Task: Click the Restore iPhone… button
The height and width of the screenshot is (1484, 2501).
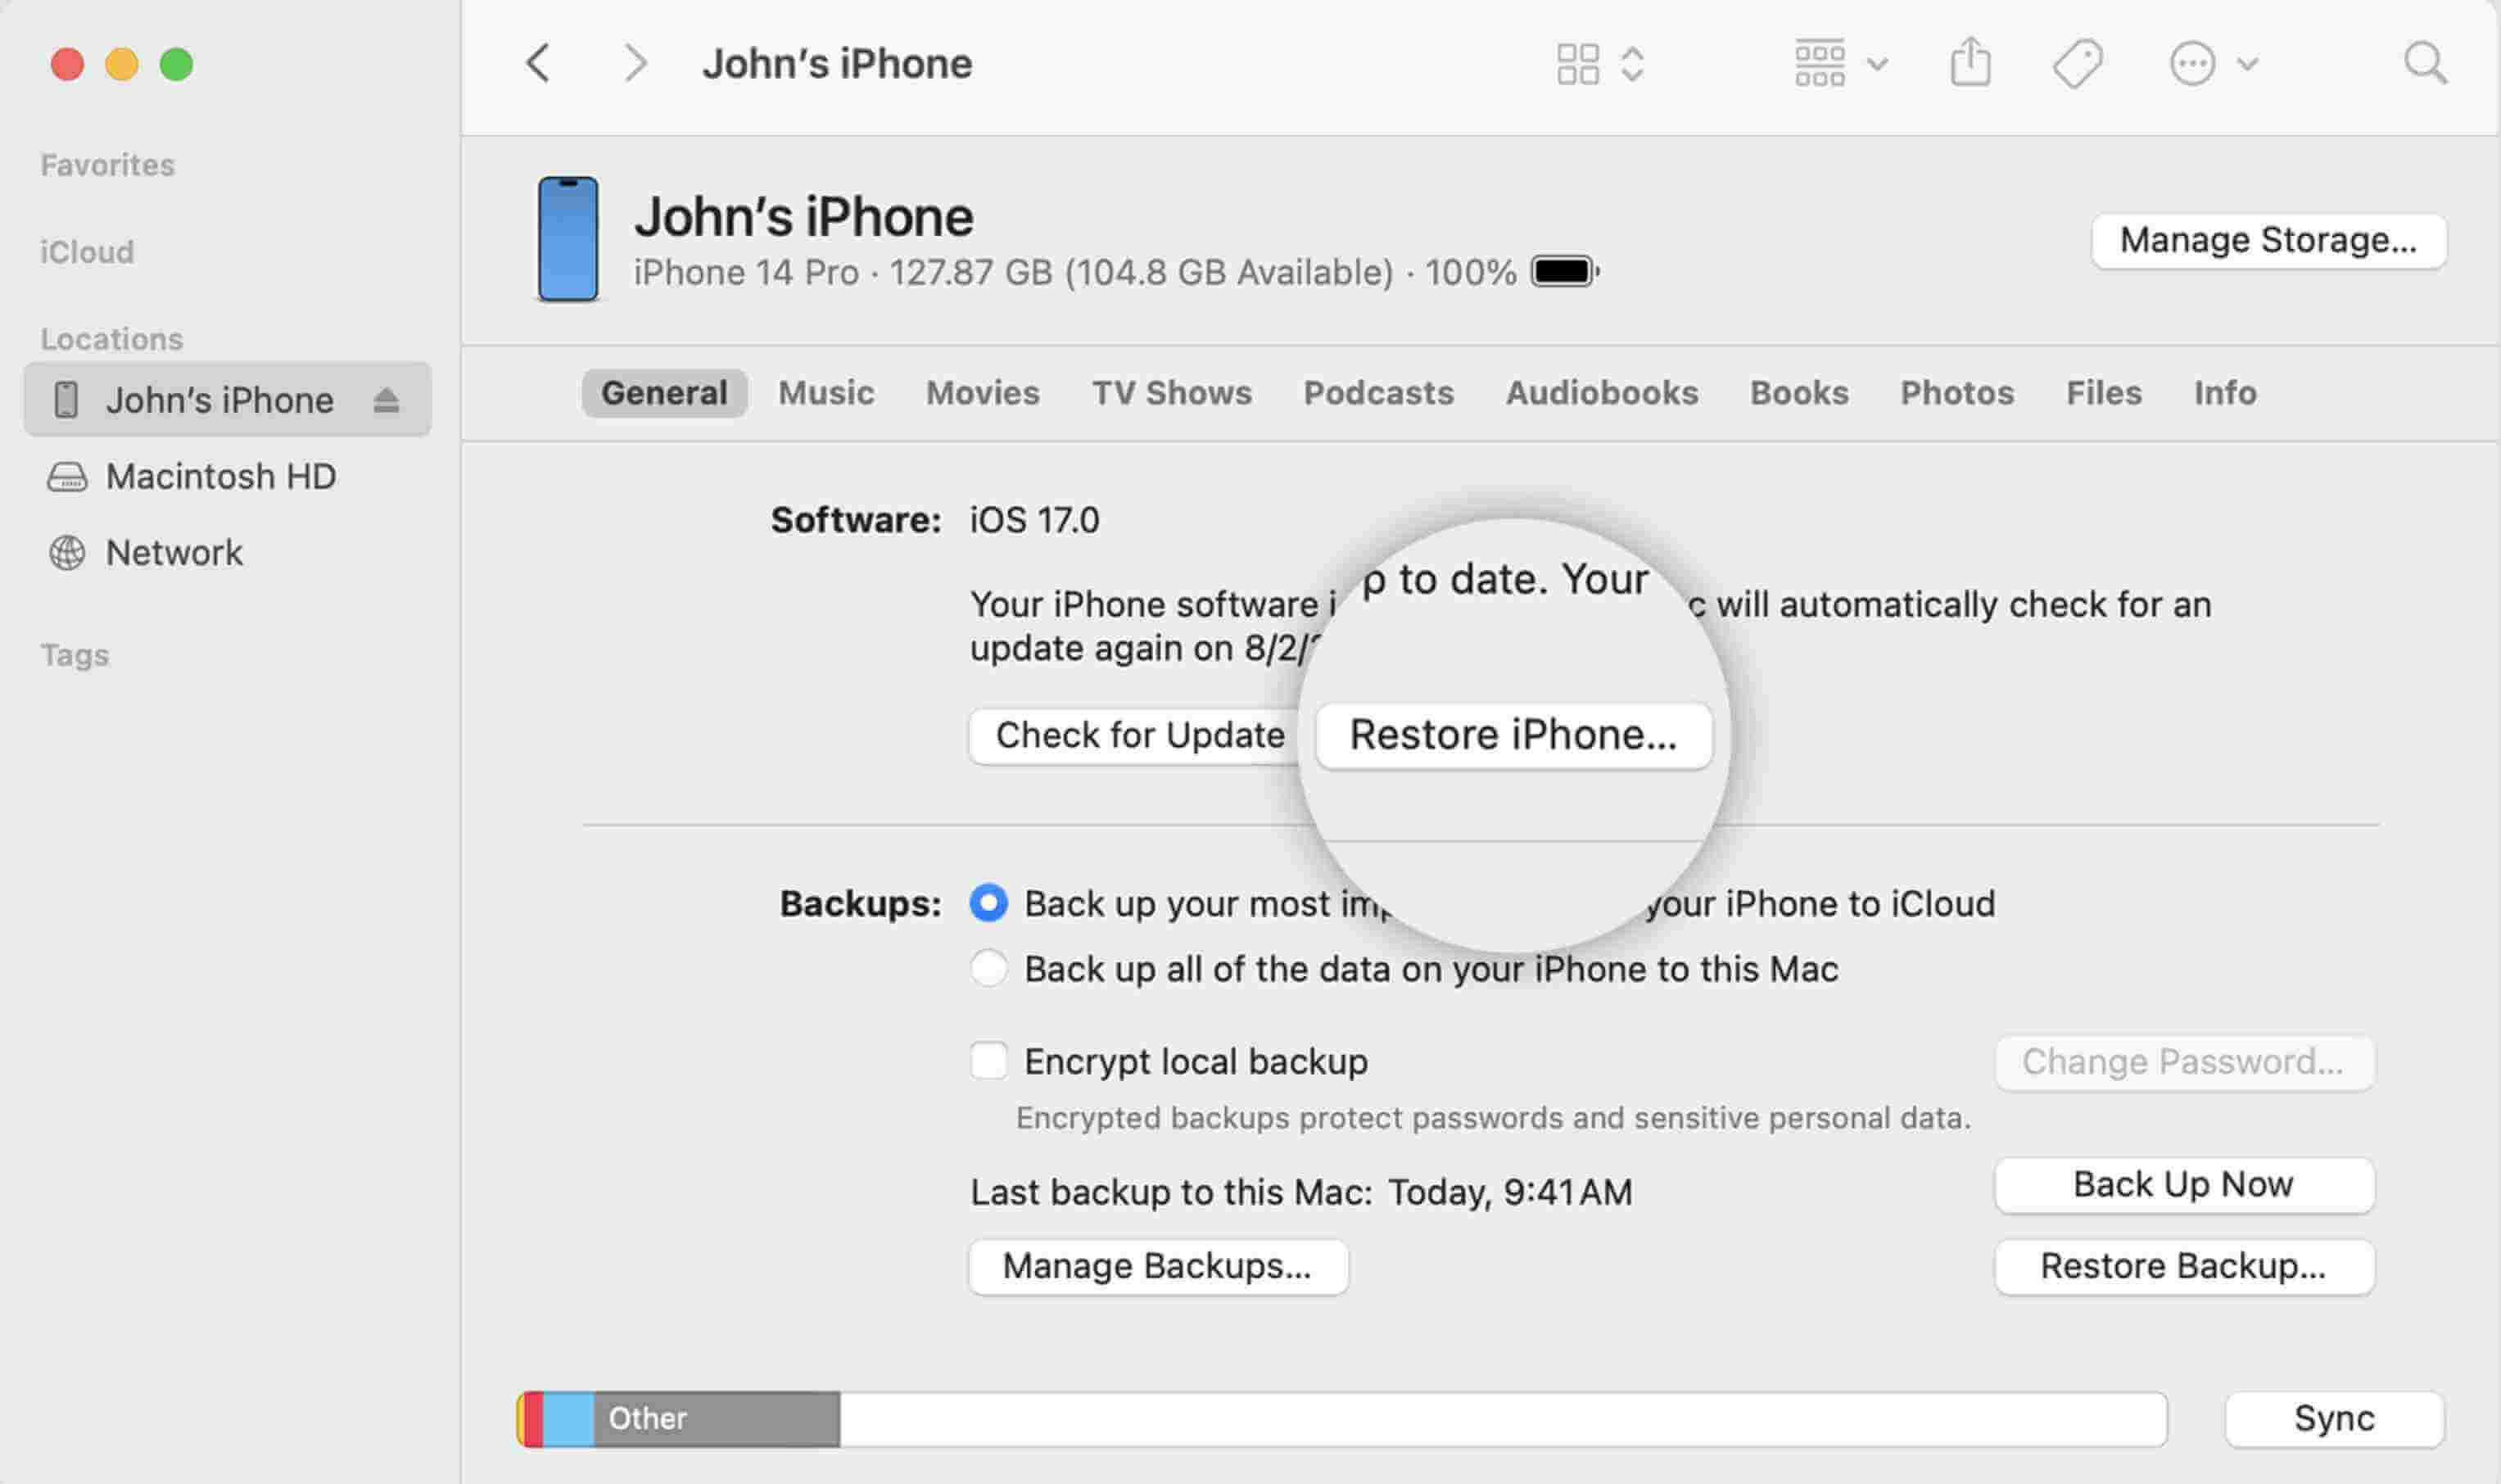Action: point(1513,735)
